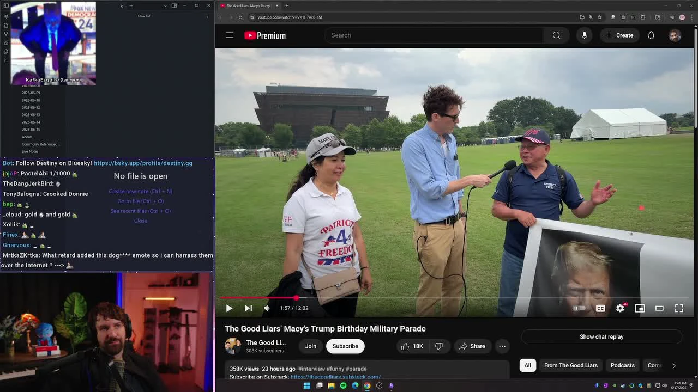Subscribe to The Good Liars channel
The image size is (698, 392).
(345, 346)
